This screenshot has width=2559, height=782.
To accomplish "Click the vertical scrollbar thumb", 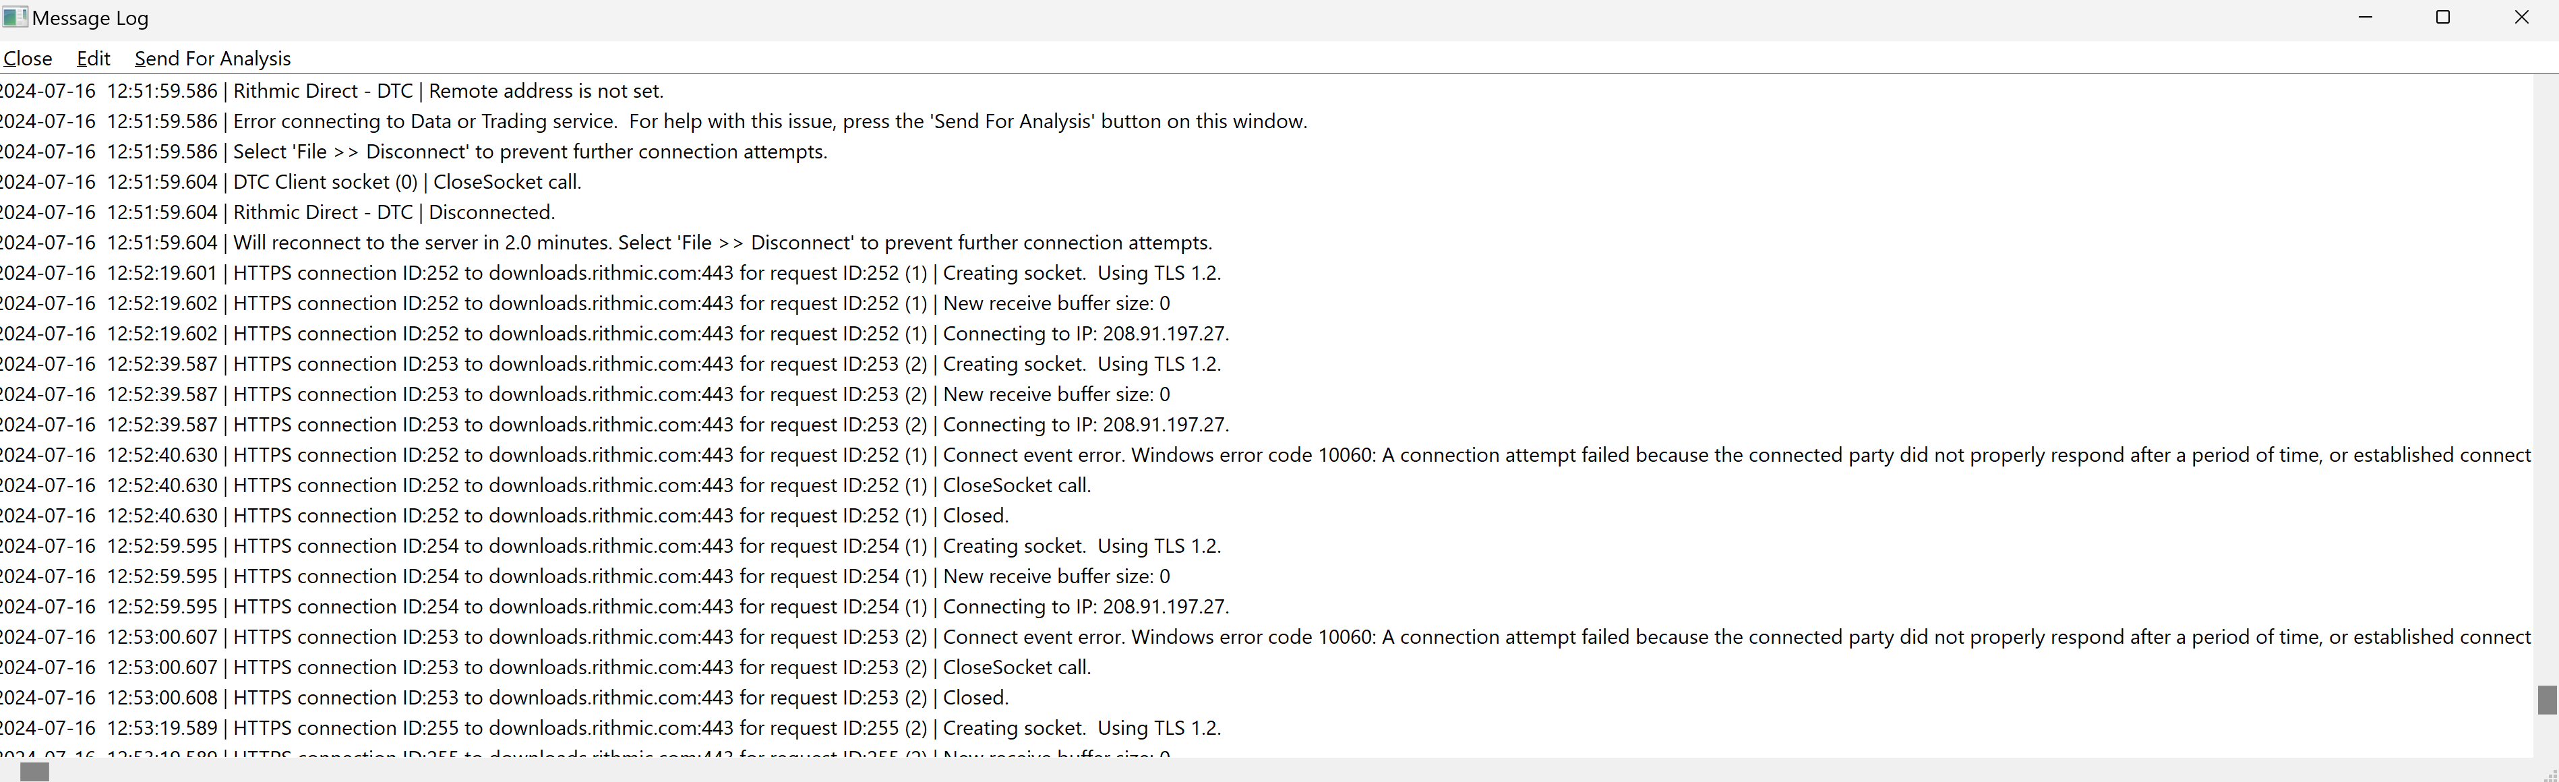I will [x=2546, y=700].
